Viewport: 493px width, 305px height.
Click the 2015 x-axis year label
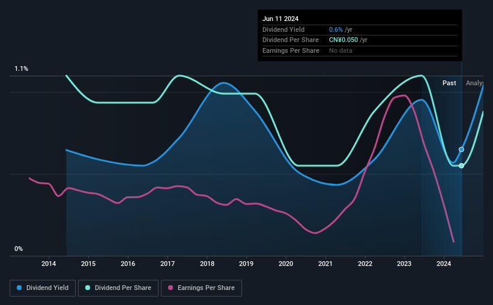[x=88, y=264]
